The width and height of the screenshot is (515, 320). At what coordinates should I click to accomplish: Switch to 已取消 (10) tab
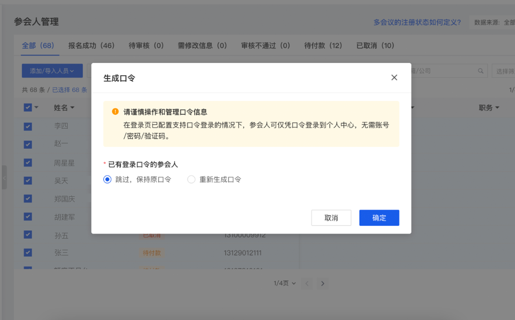375,46
